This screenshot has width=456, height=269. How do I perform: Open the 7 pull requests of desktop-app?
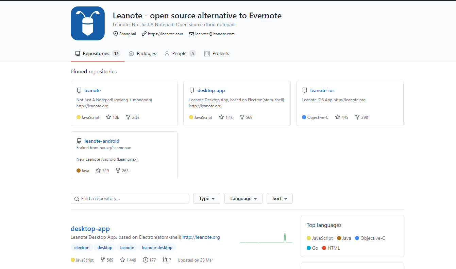pyautogui.click(x=167, y=260)
